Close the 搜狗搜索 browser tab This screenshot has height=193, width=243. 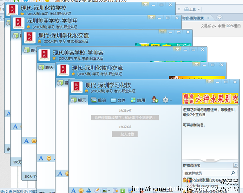click(207, 18)
